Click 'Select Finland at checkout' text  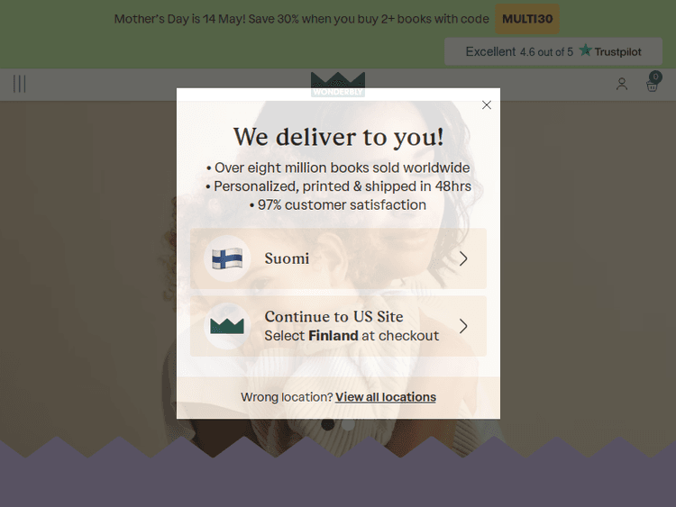pos(352,336)
